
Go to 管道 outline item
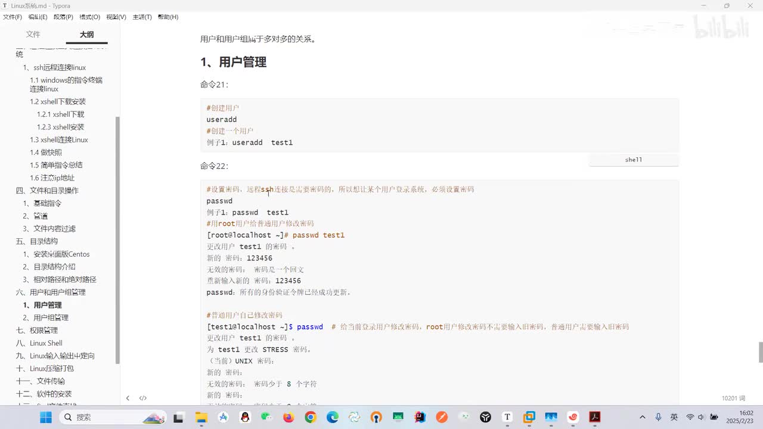pos(35,216)
